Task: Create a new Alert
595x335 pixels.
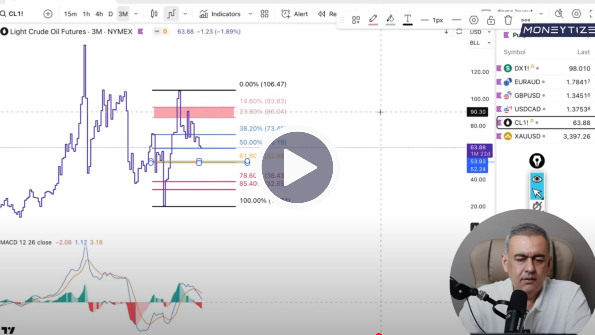Action: [294, 14]
